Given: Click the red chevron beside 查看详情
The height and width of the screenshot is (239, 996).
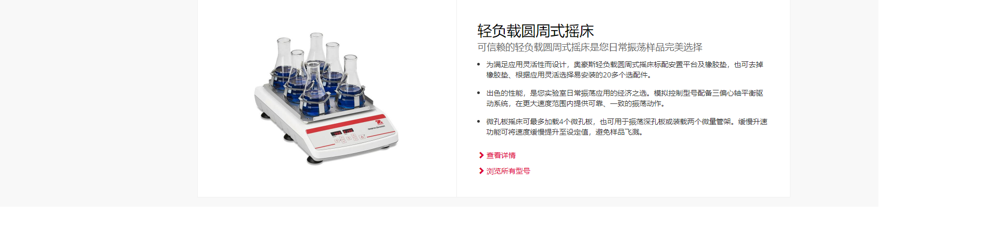Looking at the screenshot, I should tap(481, 155).
